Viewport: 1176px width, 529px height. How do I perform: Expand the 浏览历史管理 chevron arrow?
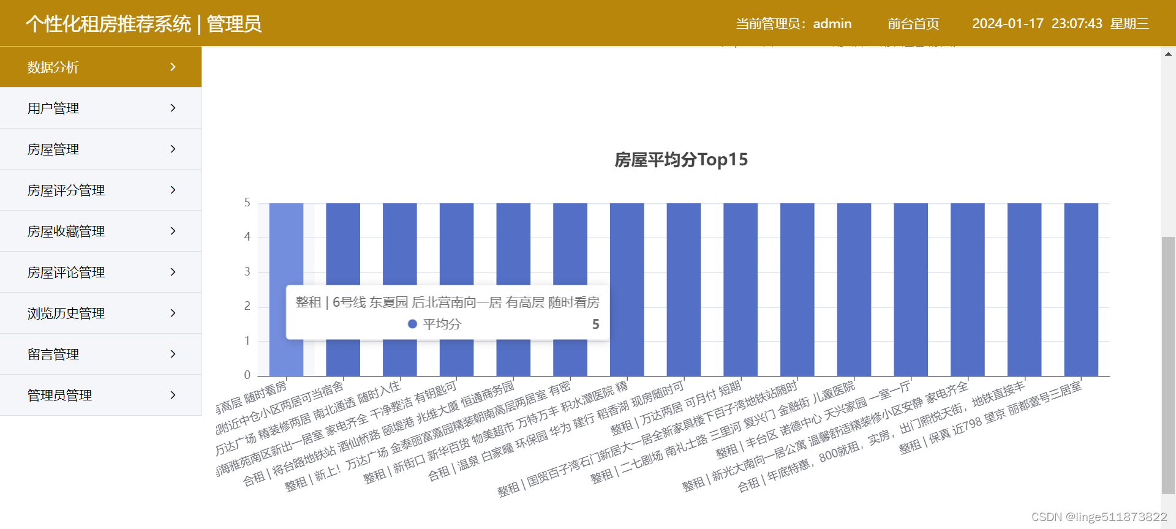coord(173,313)
